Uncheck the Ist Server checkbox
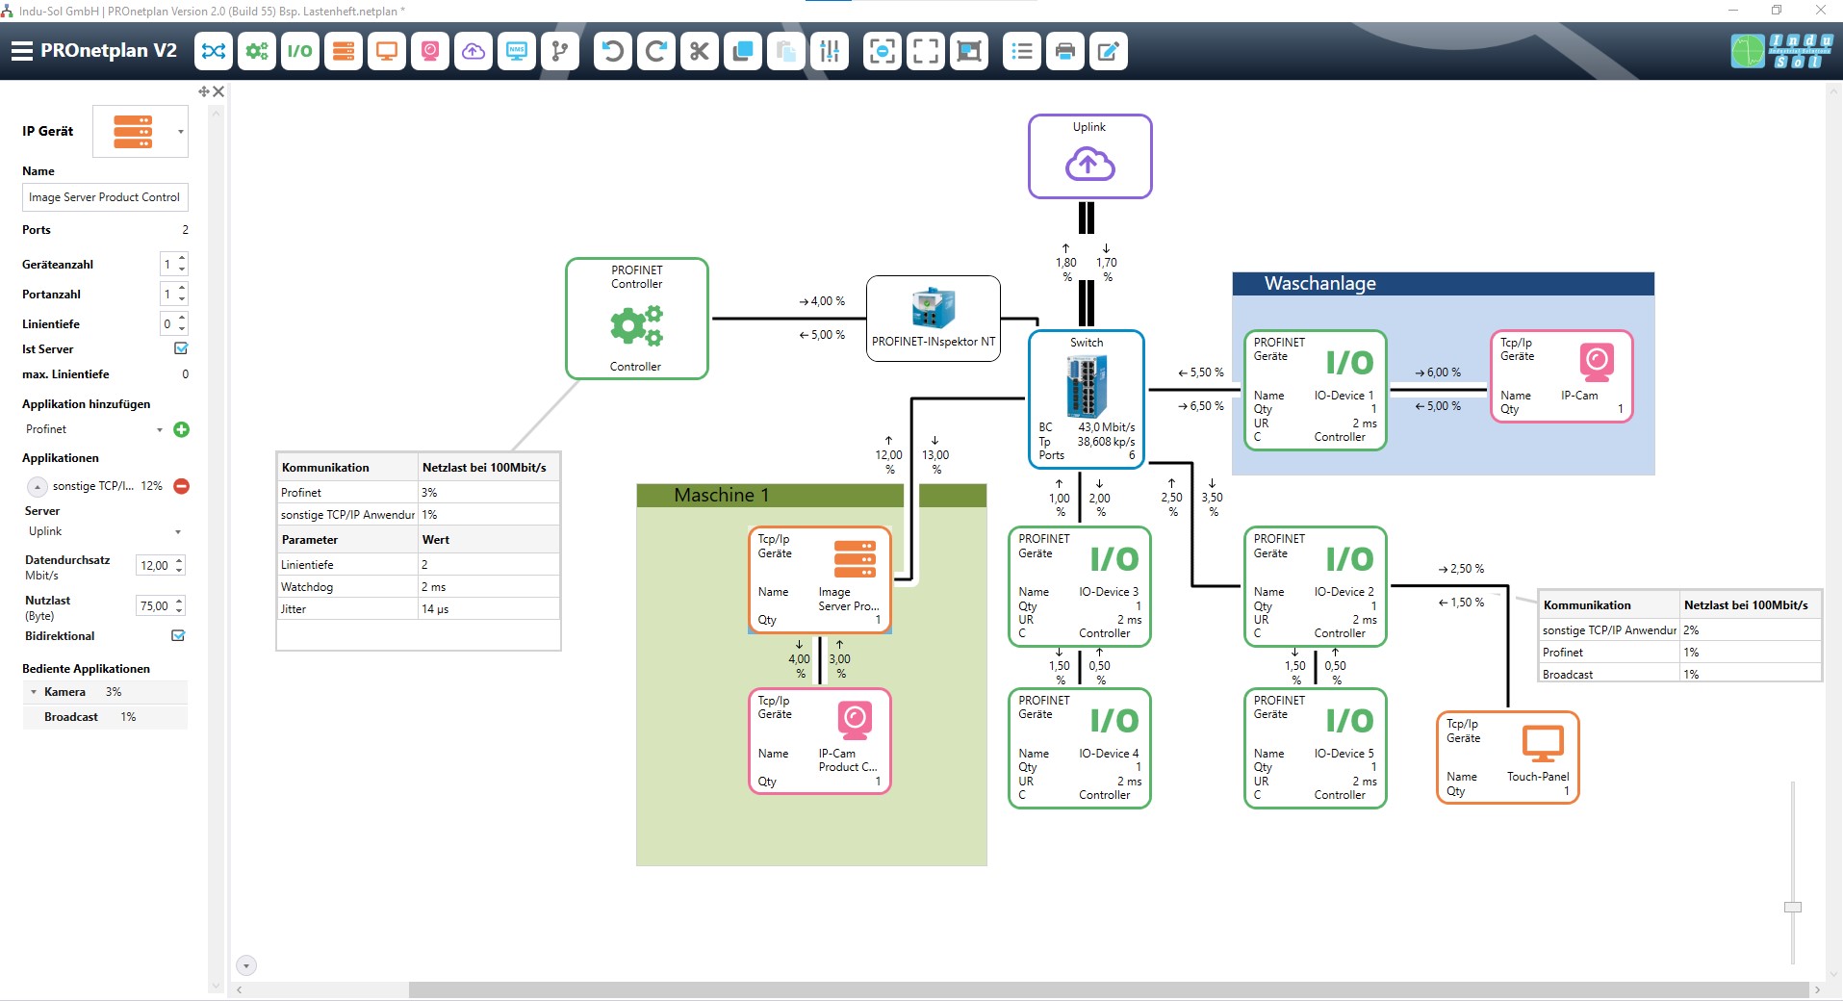The width and height of the screenshot is (1843, 1001). point(180,348)
